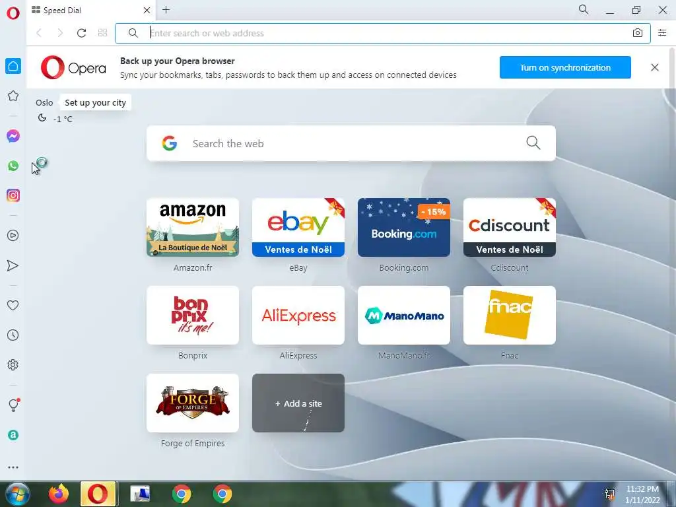The image size is (676, 507).
Task: Open History clock icon in sidebar
Action: [x=13, y=335]
